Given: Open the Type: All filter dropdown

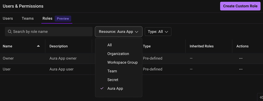Looking at the screenshot, I should 158,32.
